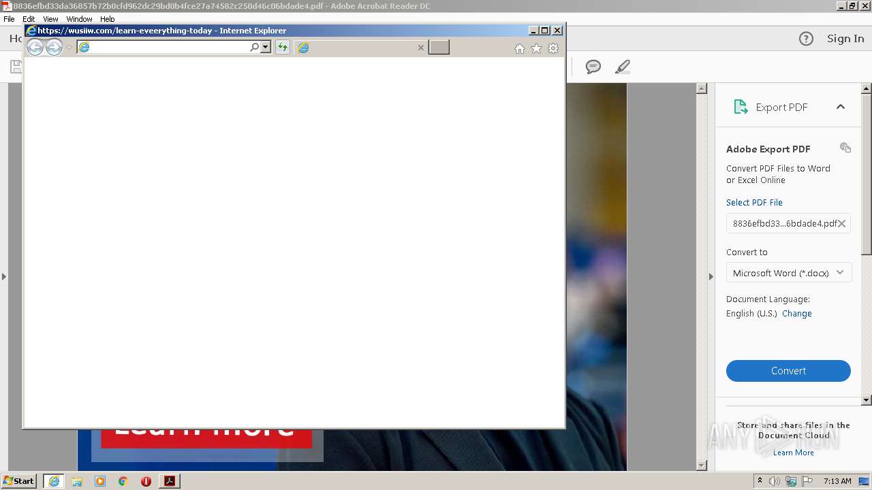This screenshot has height=490, width=872.
Task: Open Acrobat Window menu
Action: 79,19
